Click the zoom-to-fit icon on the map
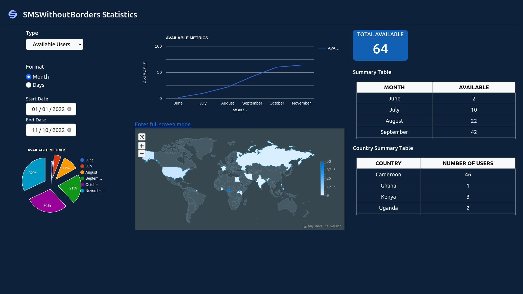Image resolution: width=523 pixels, height=294 pixels. pos(142,137)
